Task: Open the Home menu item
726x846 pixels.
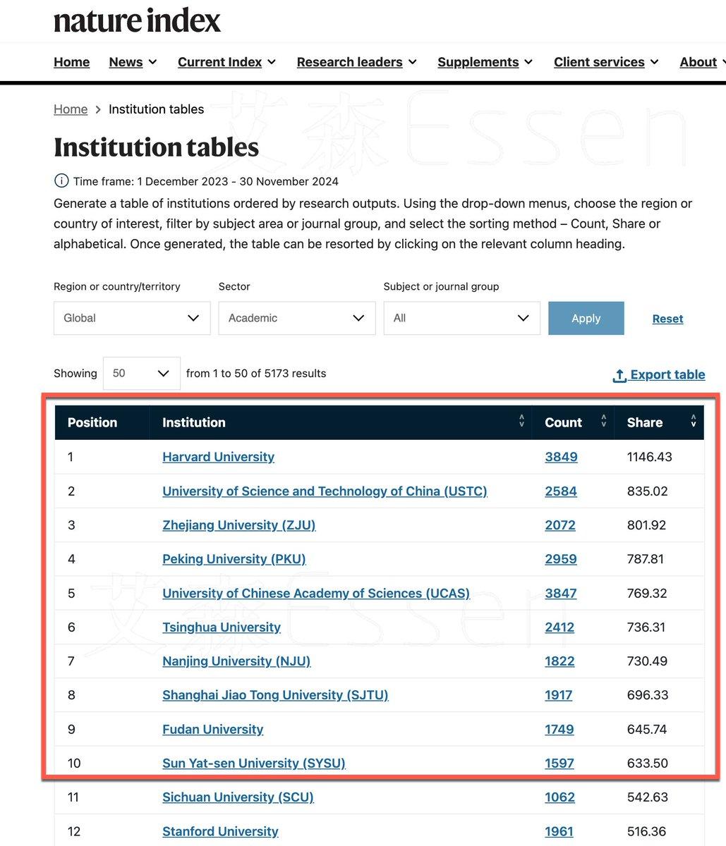Action: (x=72, y=62)
